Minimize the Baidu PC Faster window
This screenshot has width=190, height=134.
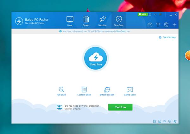pos(171,15)
